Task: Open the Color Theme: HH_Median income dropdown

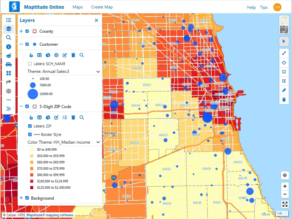Action: [98, 142]
